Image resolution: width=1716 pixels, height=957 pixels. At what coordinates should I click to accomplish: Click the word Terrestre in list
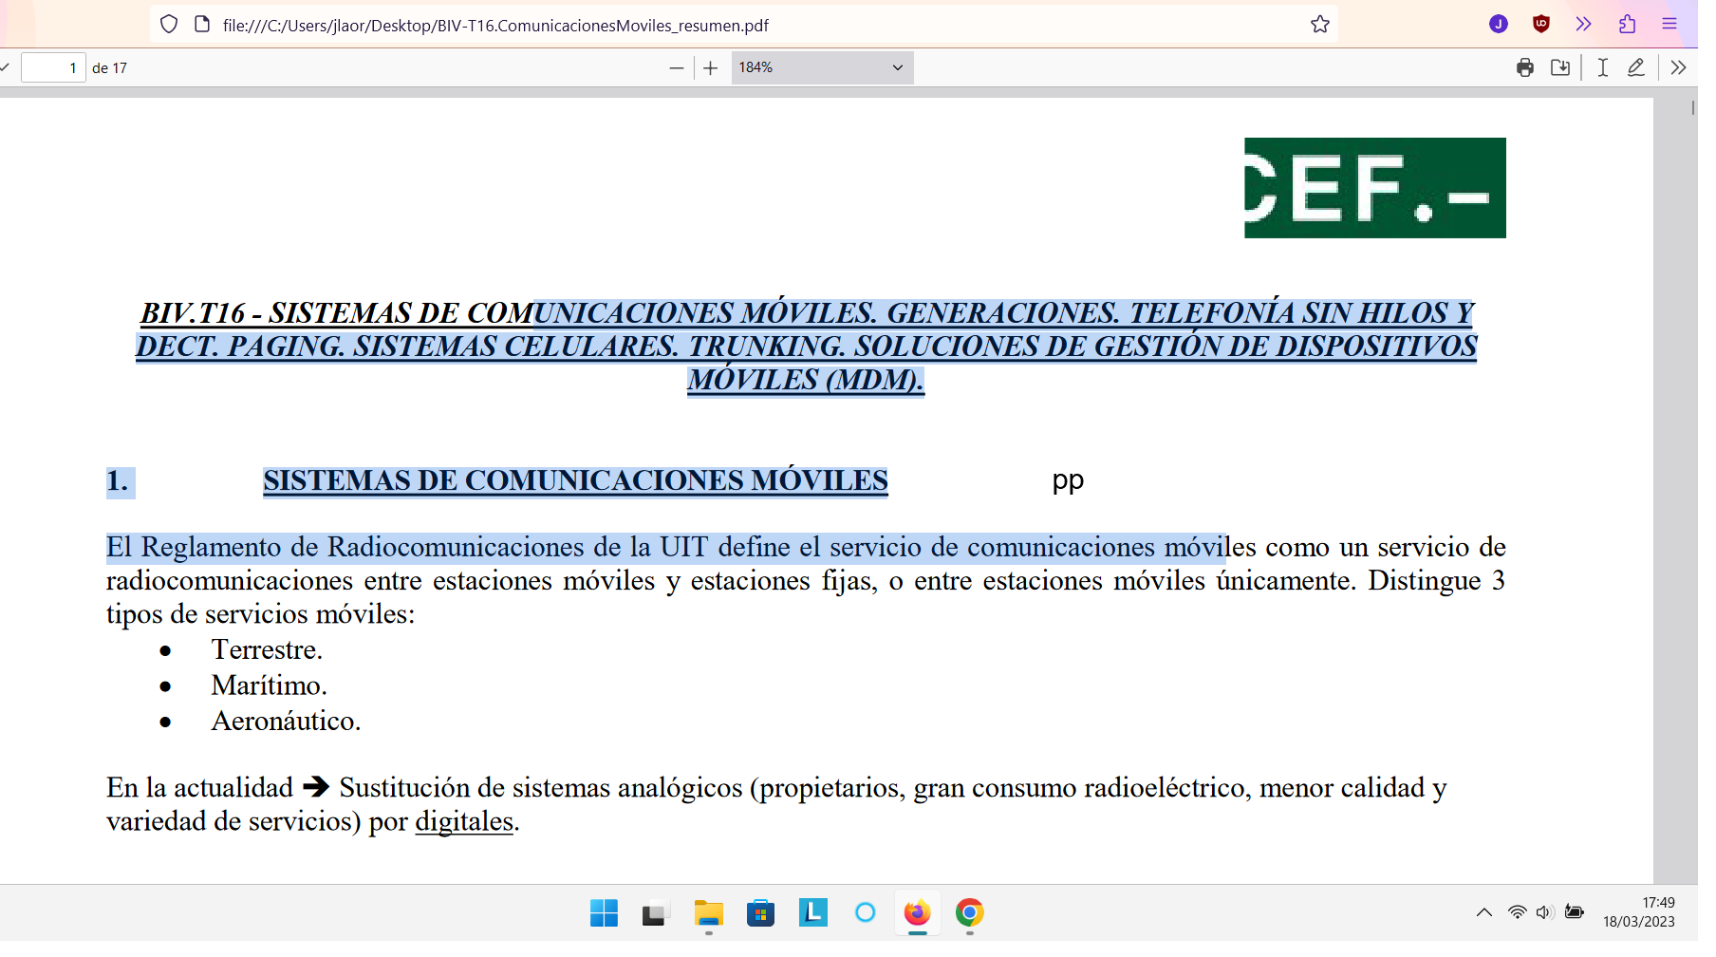click(267, 649)
